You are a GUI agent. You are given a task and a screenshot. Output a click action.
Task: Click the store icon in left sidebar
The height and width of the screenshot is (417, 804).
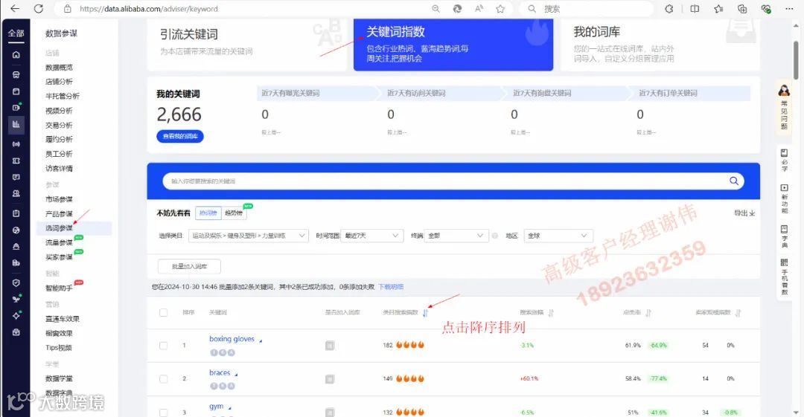point(16,74)
